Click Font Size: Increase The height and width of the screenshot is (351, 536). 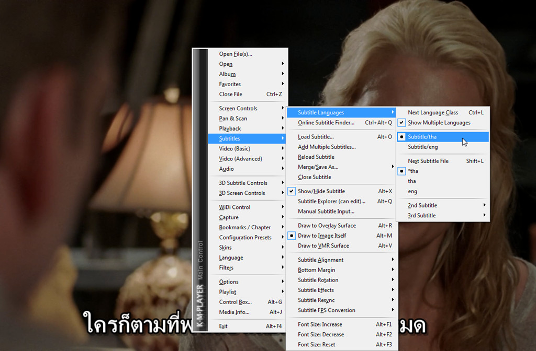[341, 324]
